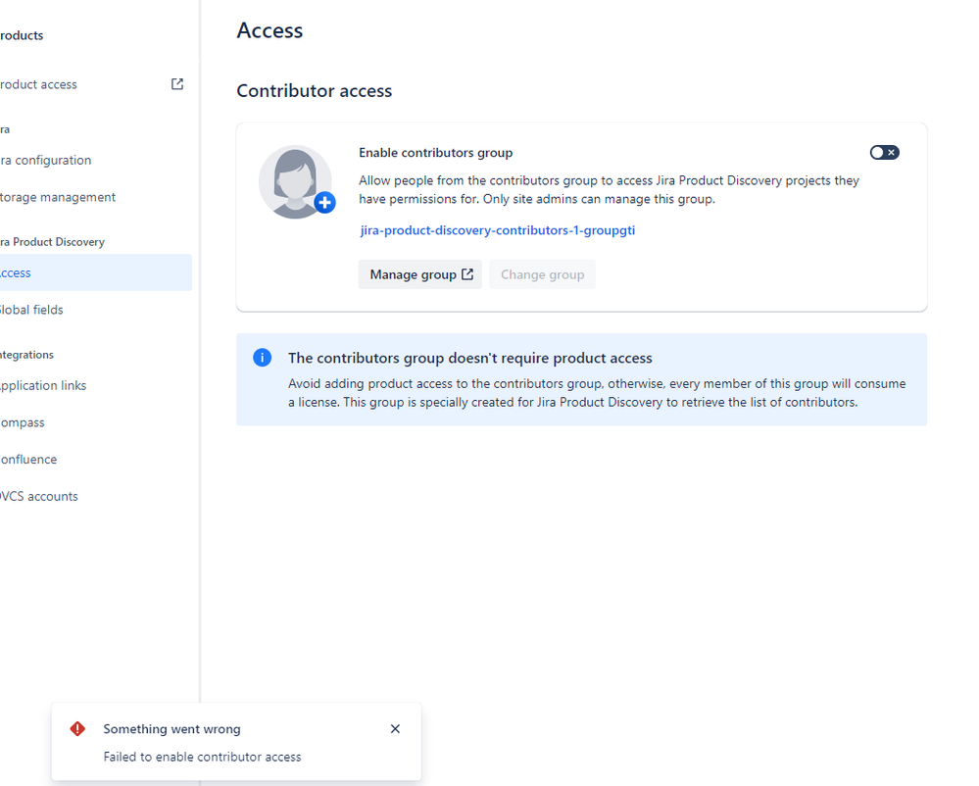The image size is (979, 786).
Task: Click the Failed to enable contributor access text
Action: (202, 757)
